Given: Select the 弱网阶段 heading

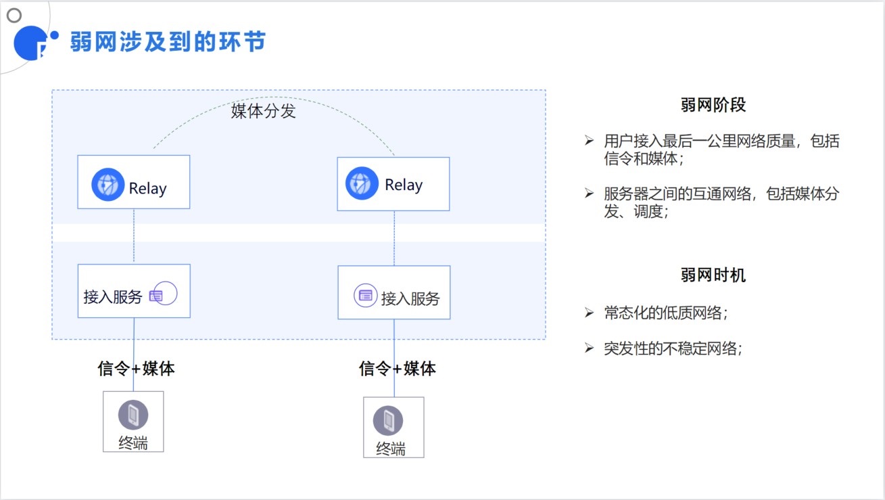Looking at the screenshot, I should click(713, 105).
